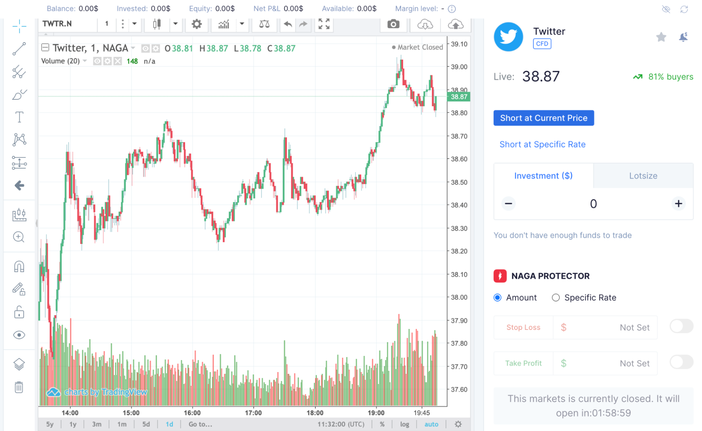702x431 pixels.
Task: Toggle lock all drawing tools icon
Action: click(19, 312)
